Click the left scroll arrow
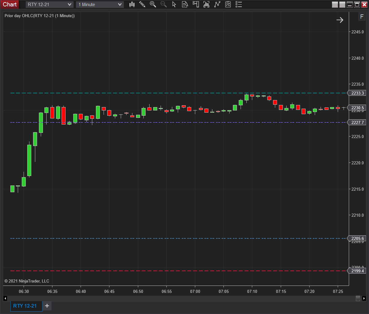The height and width of the screenshot is (314, 369). pyautogui.click(x=5, y=298)
